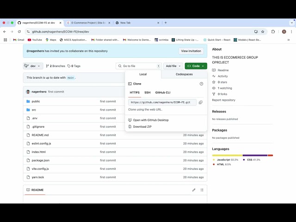Open the apps grid in bookmarks bar
This screenshot has width=296, height=222.
point(5,40)
